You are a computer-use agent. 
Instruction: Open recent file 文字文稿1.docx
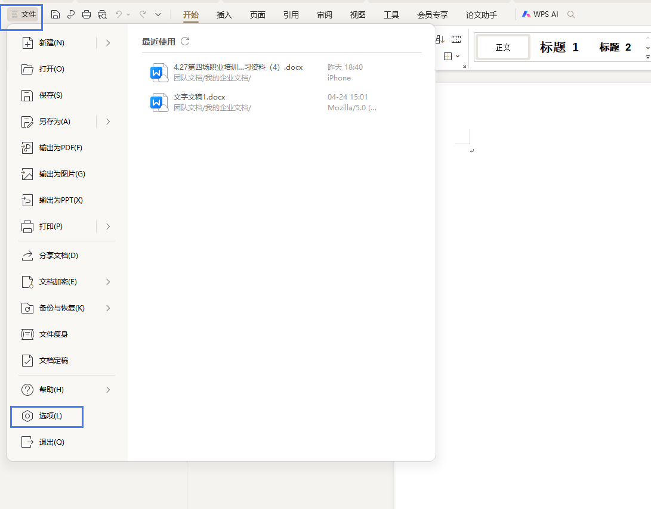click(282, 102)
